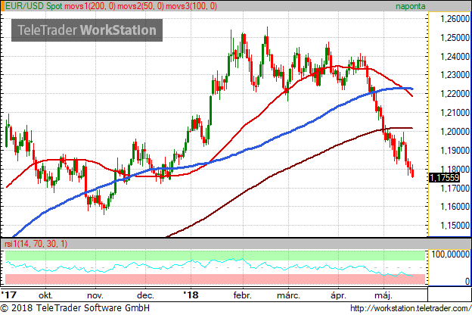Click the green RSI overbought band
Image resolution: width=472 pixels, height=315 pixels.
pyautogui.click(x=215, y=255)
